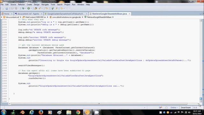Click the Print toolbar icon
The height and width of the screenshot is (115, 204).
[x=7, y=8]
